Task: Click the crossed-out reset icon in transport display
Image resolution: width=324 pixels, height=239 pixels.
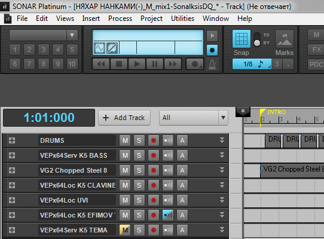Action: (112, 48)
